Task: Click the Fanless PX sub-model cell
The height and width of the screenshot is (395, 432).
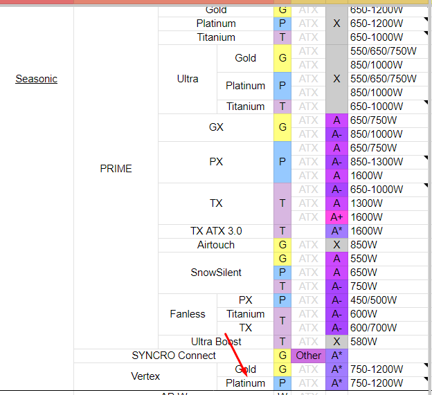Action: pos(245,300)
